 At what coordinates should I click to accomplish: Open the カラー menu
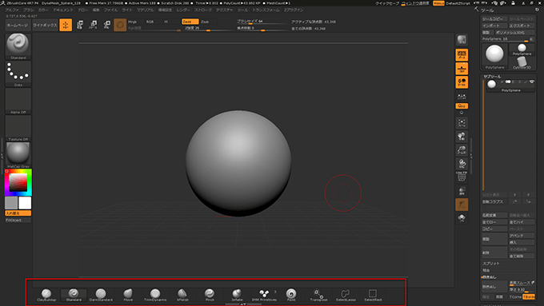click(43, 10)
